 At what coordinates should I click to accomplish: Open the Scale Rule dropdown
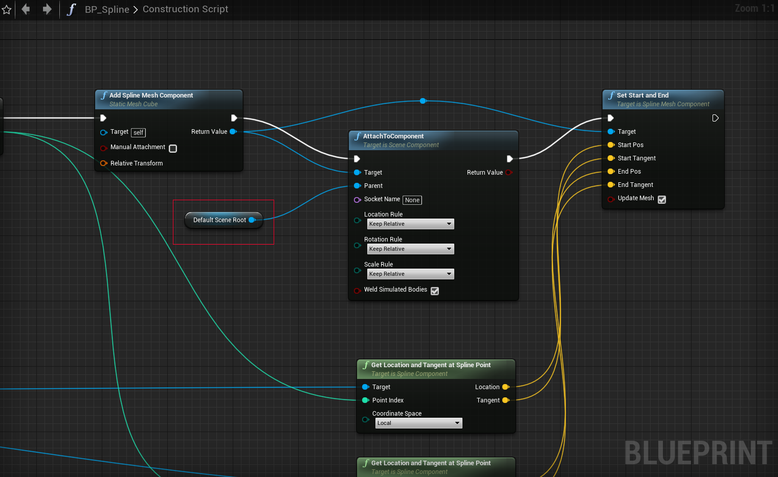(410, 274)
